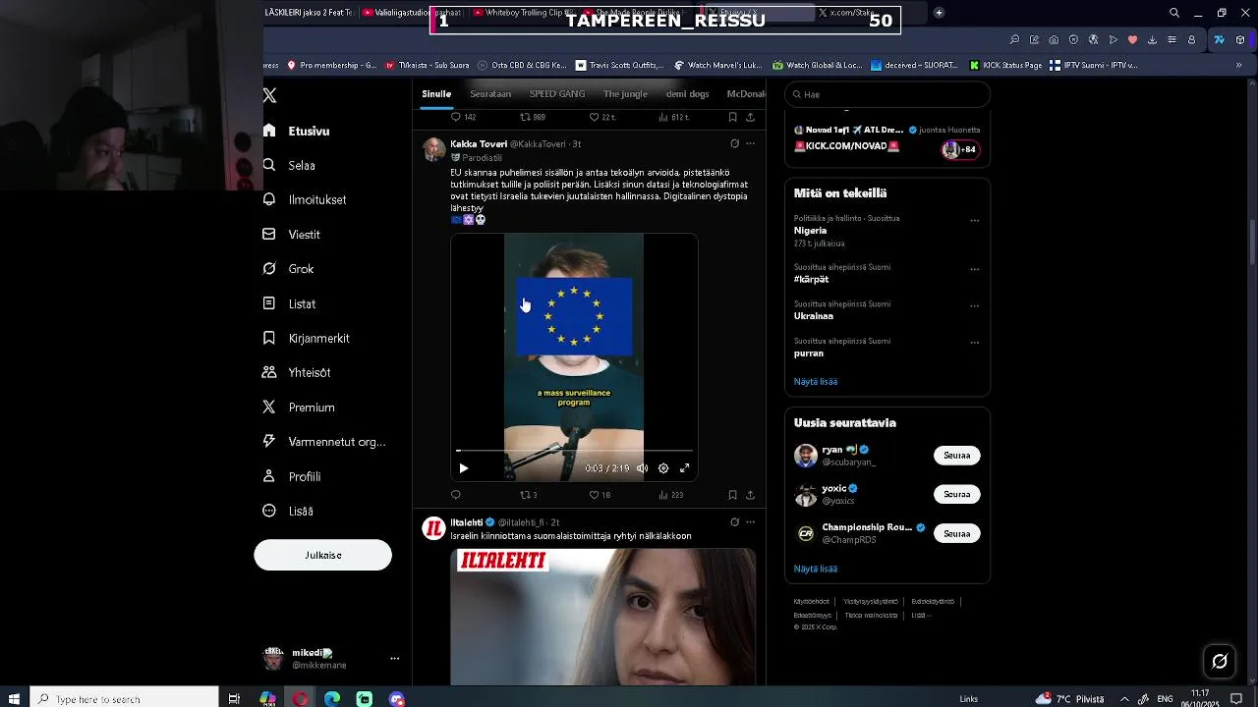Open more options on Kakka Toveri post
Screen dimensions: 1258x707
point(750,143)
